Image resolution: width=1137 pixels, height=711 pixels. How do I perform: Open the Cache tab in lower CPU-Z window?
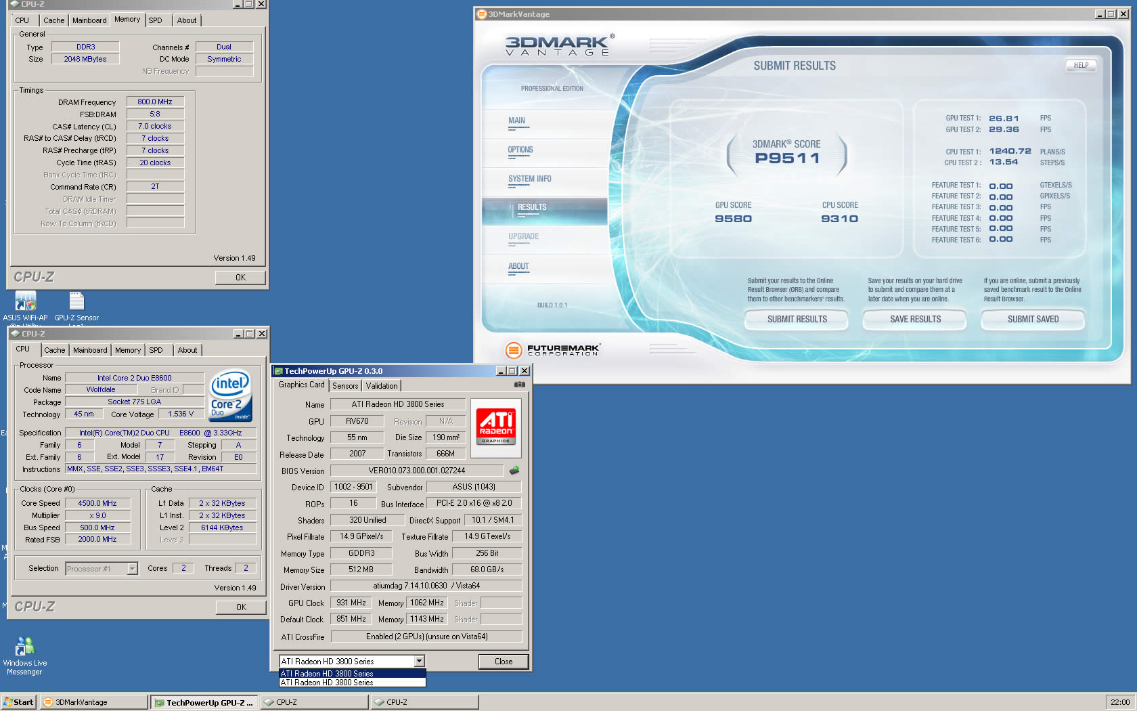coord(55,350)
